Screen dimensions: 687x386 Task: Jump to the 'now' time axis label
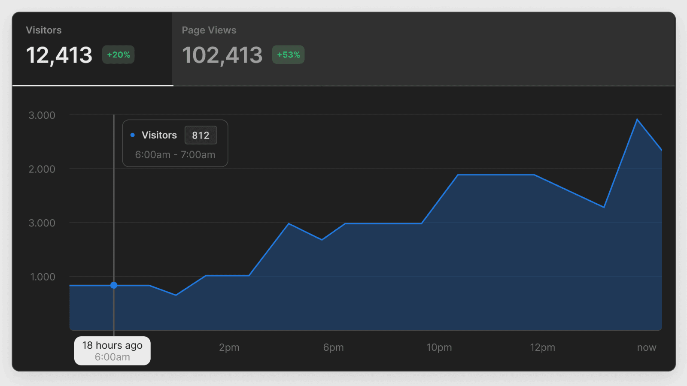tap(646, 347)
